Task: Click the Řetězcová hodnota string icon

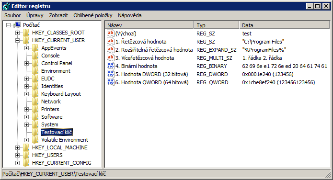Action: [x=110, y=41]
